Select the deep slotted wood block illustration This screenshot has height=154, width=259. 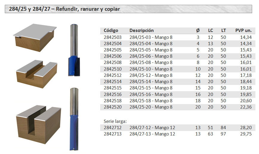(36, 122)
